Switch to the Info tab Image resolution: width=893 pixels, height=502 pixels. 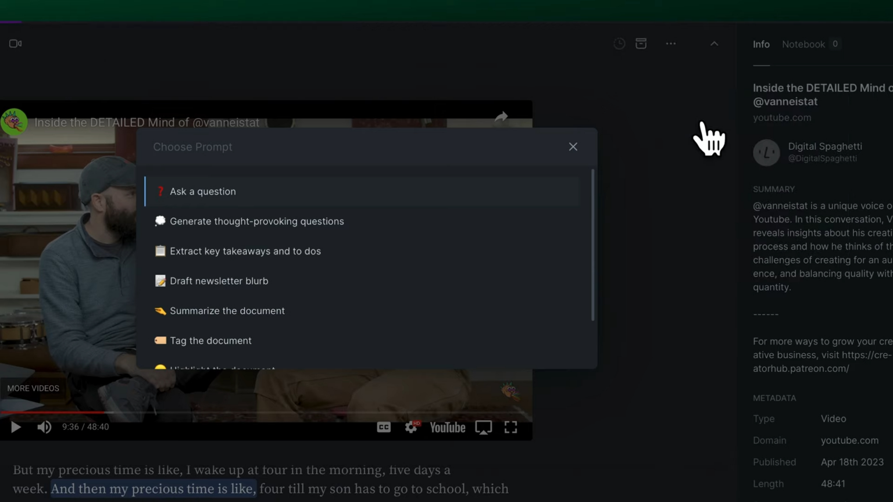tap(761, 44)
